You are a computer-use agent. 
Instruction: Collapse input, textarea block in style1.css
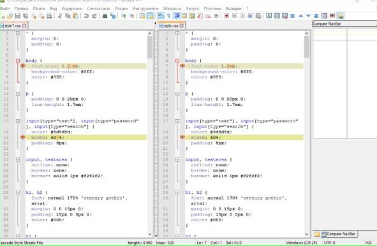18,159
